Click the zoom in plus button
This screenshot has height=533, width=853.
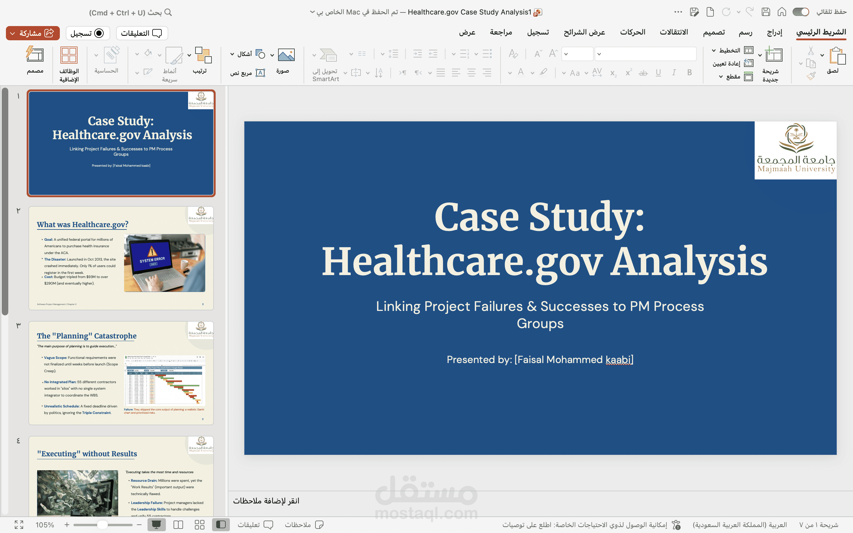(67, 524)
